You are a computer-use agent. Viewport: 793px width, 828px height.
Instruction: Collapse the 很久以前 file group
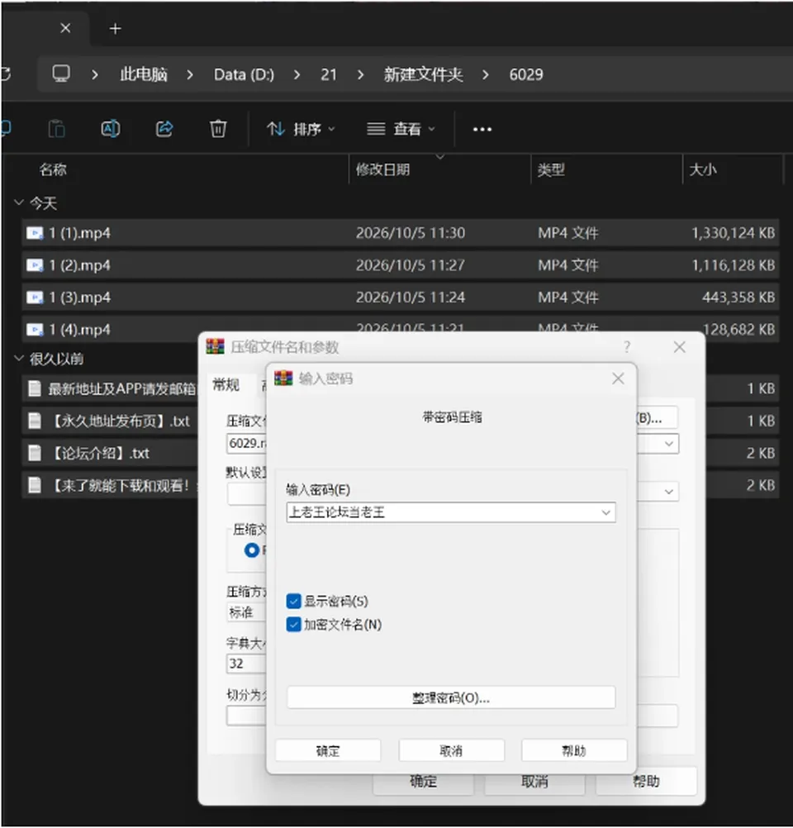pyautogui.click(x=19, y=359)
